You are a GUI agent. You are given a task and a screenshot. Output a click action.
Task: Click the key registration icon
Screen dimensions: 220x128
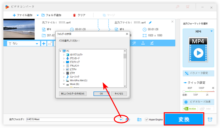[178, 7]
